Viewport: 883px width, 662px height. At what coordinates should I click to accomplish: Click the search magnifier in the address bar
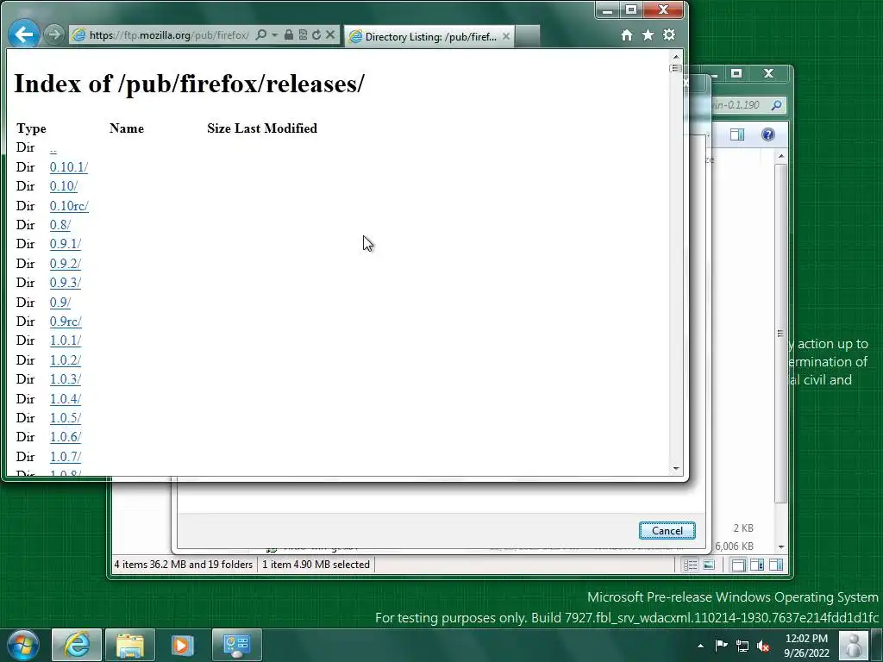pos(260,34)
